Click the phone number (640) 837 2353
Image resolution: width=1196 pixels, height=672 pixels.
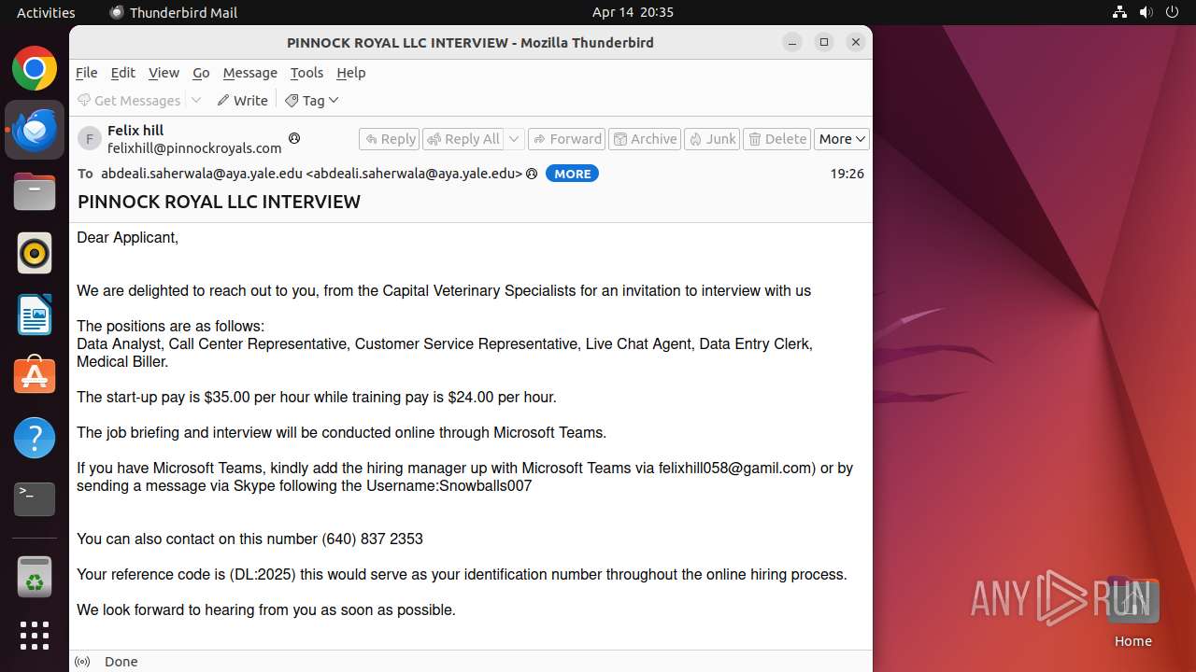point(372,539)
